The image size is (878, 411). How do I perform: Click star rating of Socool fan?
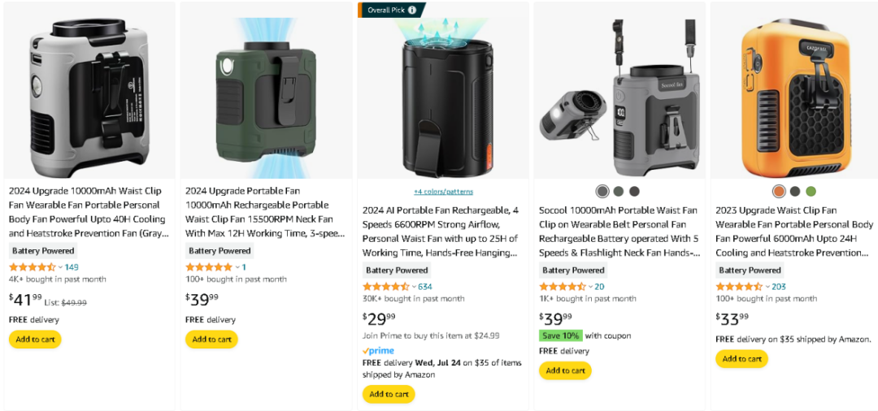tap(563, 286)
